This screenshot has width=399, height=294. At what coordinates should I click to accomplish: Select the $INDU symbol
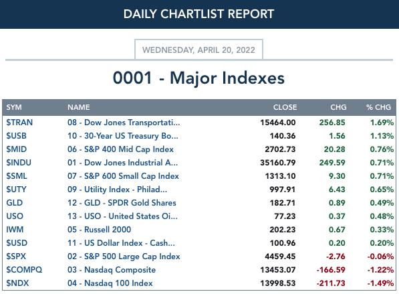[19, 163]
